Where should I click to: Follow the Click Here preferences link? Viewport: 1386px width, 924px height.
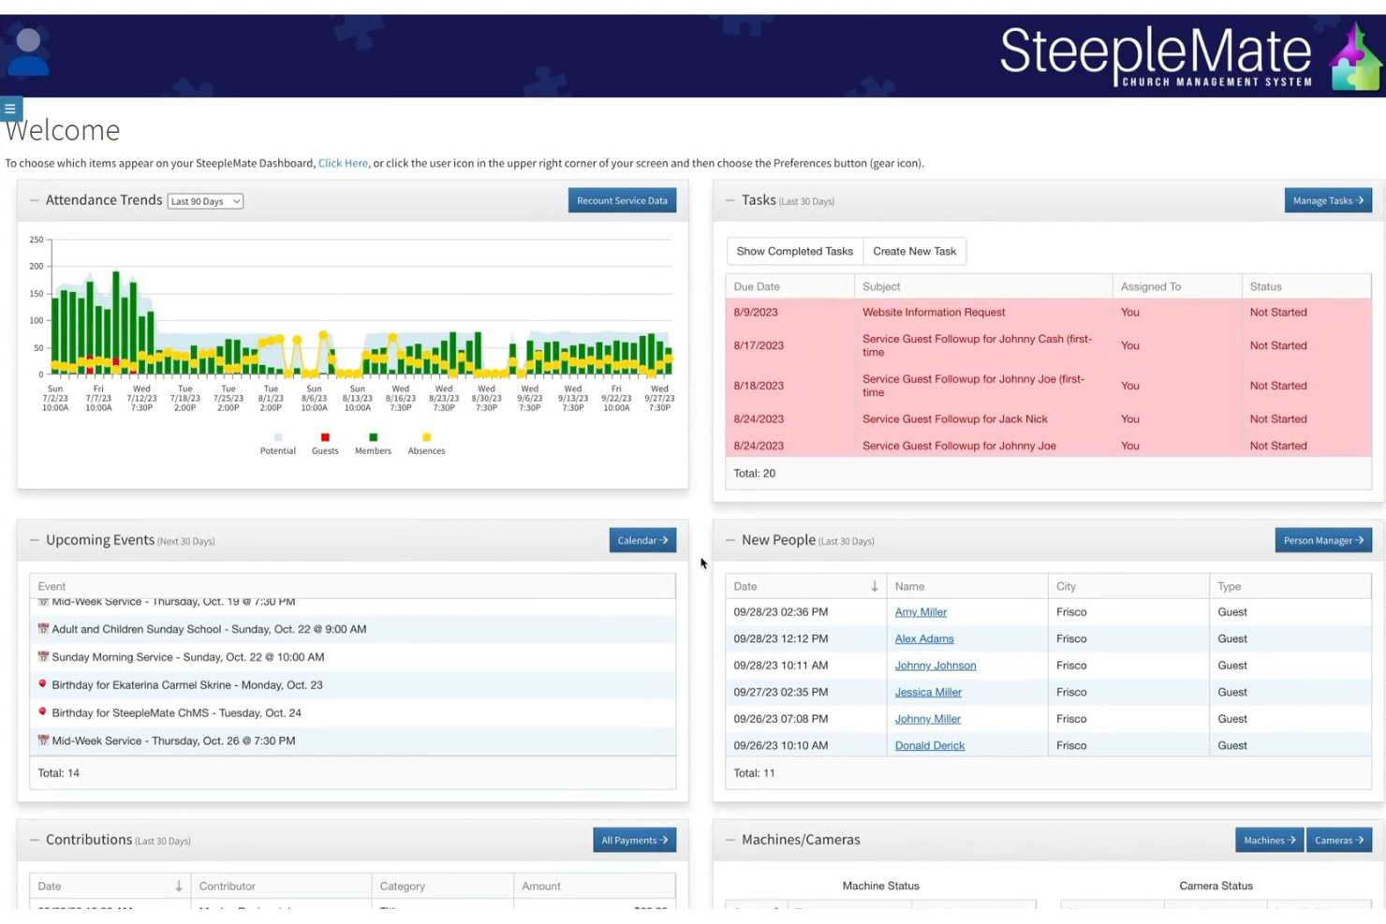(x=343, y=163)
